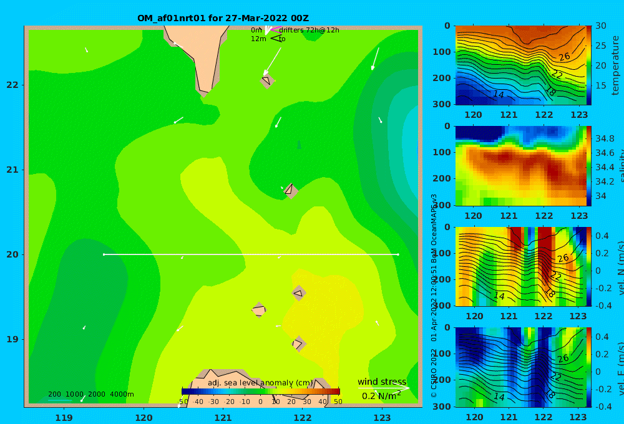Click latitude label '22' on main map axis
Screen dimensions: 624x424
click(12, 85)
